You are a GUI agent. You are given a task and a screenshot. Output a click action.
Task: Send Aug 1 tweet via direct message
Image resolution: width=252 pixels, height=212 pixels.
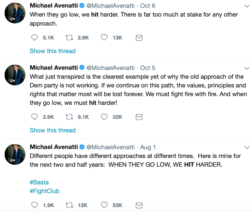[139, 205]
